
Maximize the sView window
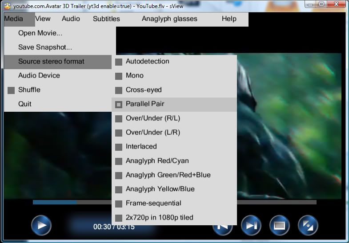click(x=321, y=4)
